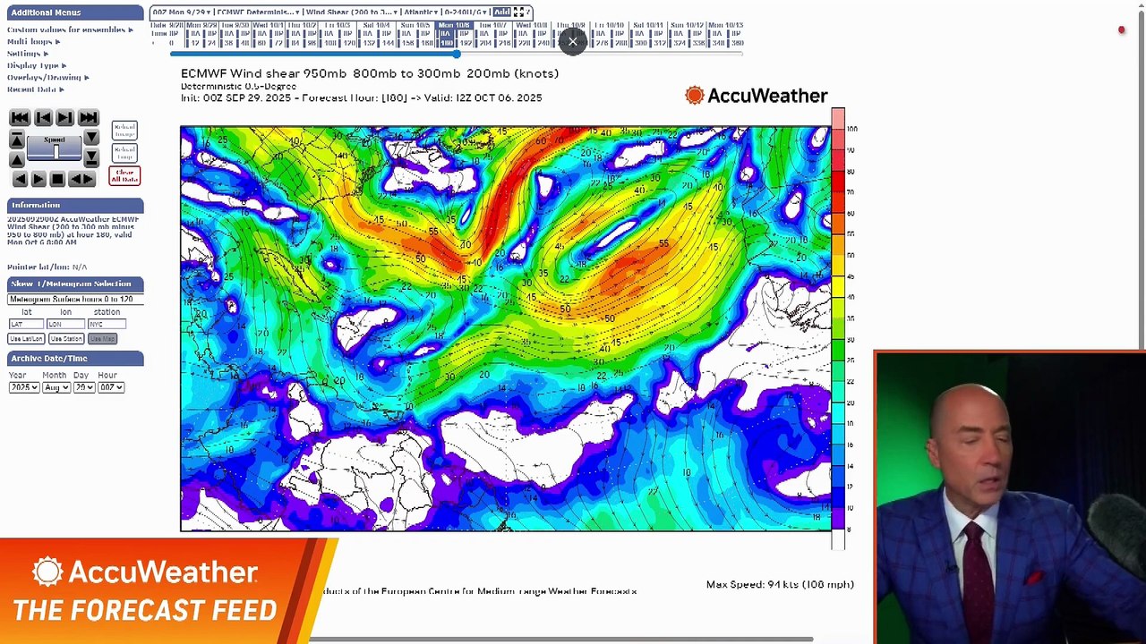Screen dimensions: 1146x644
Task: Step forward one frame
Action: tap(65, 118)
